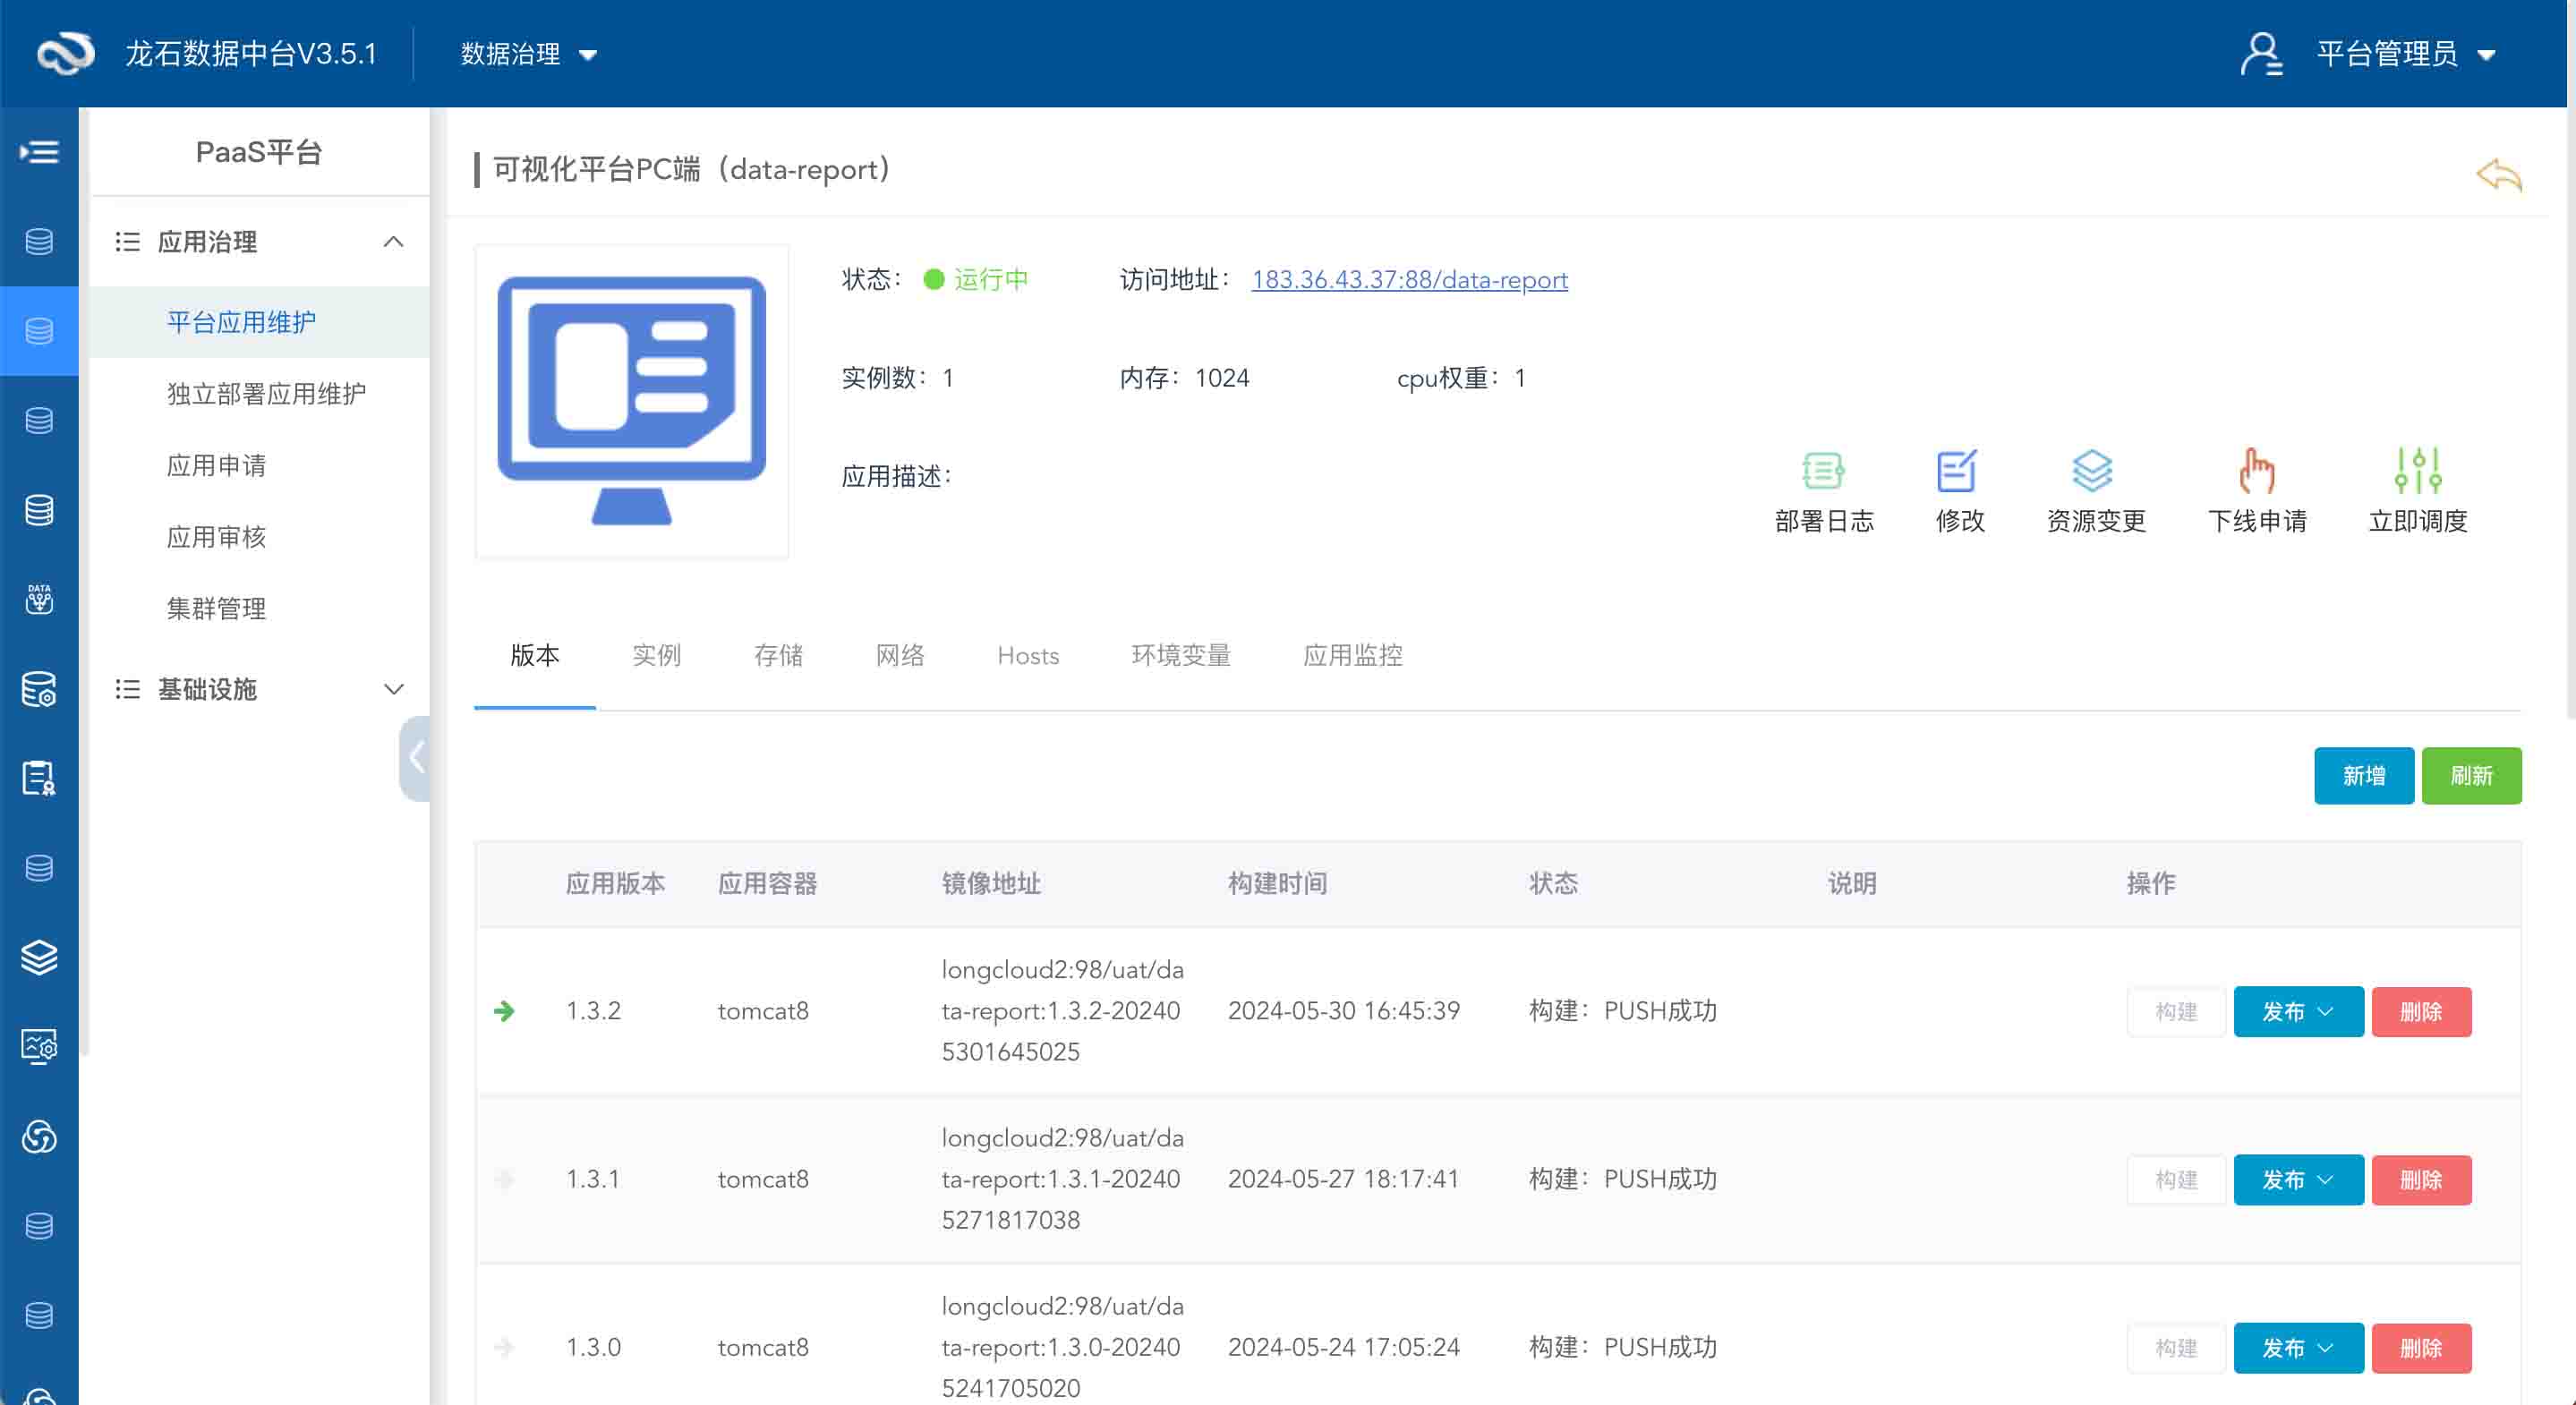The image size is (2576, 1405).
Task: Open the swirl circle sidebar icon
Action: [x=39, y=1137]
